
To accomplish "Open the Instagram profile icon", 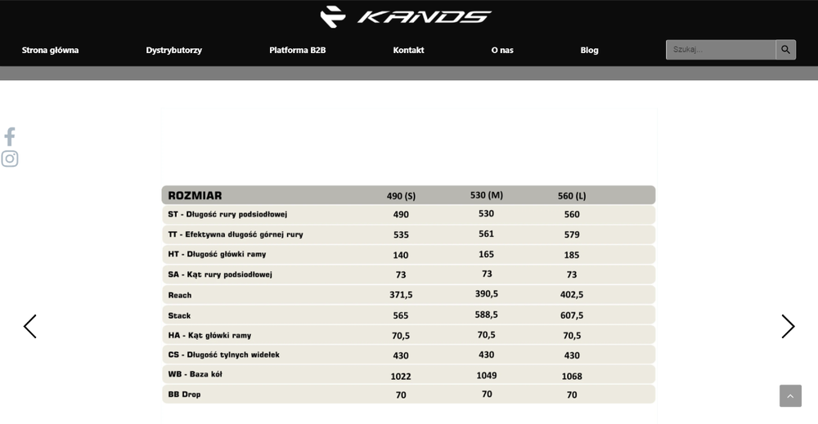I will click(x=10, y=158).
